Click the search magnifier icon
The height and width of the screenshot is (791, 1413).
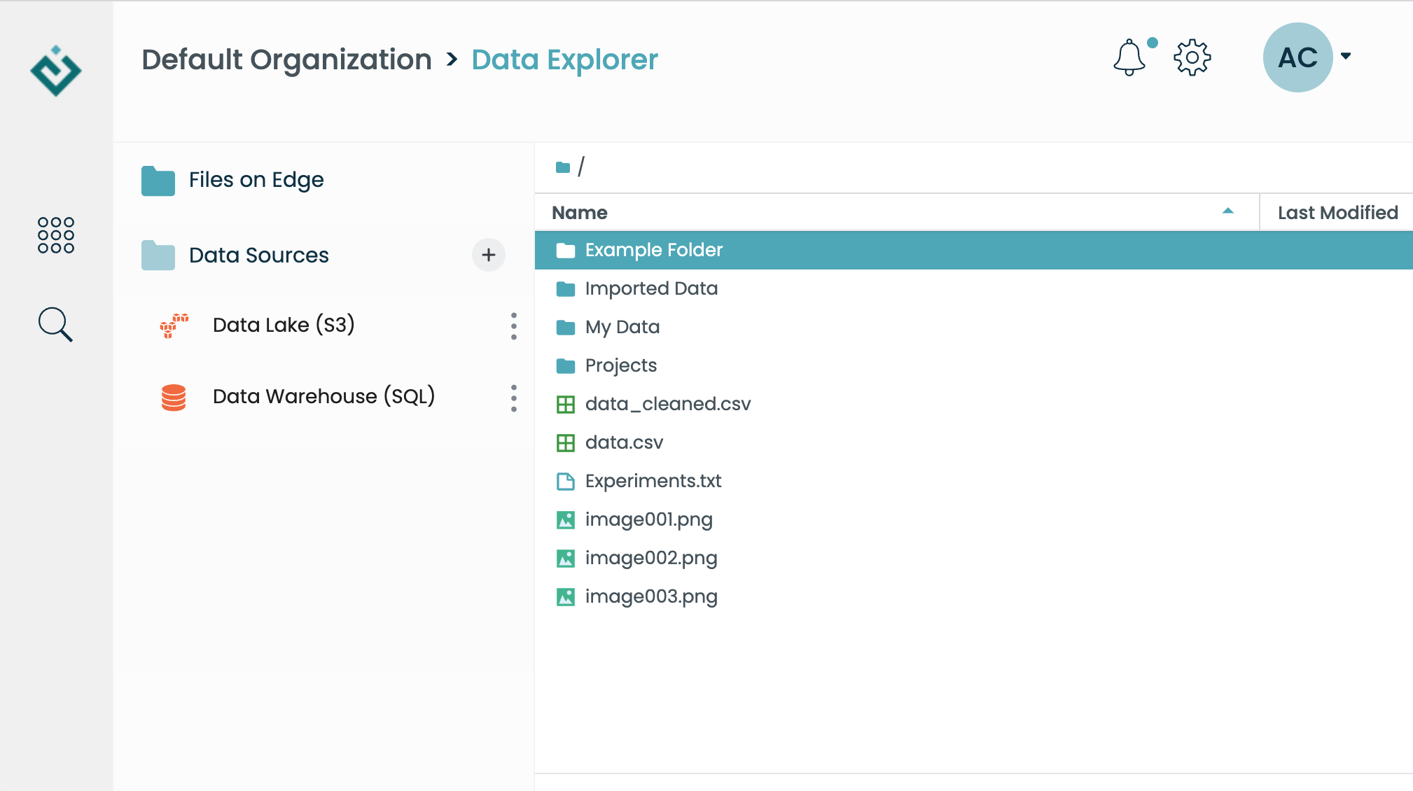tap(55, 323)
